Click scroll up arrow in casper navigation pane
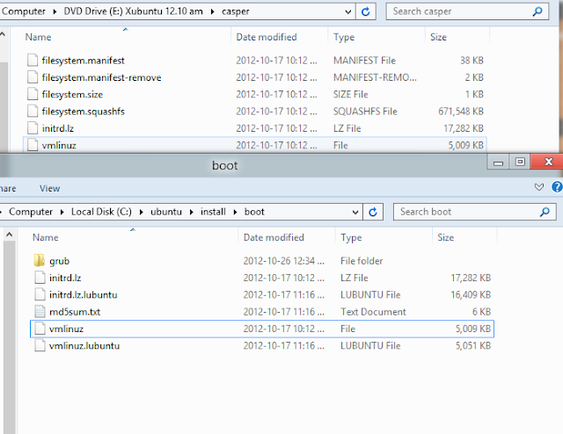The width and height of the screenshot is (563, 434). pyautogui.click(x=3, y=35)
